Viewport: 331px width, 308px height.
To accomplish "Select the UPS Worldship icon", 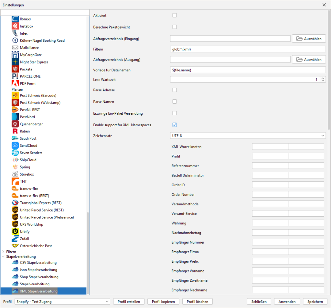I will click(x=15, y=224).
